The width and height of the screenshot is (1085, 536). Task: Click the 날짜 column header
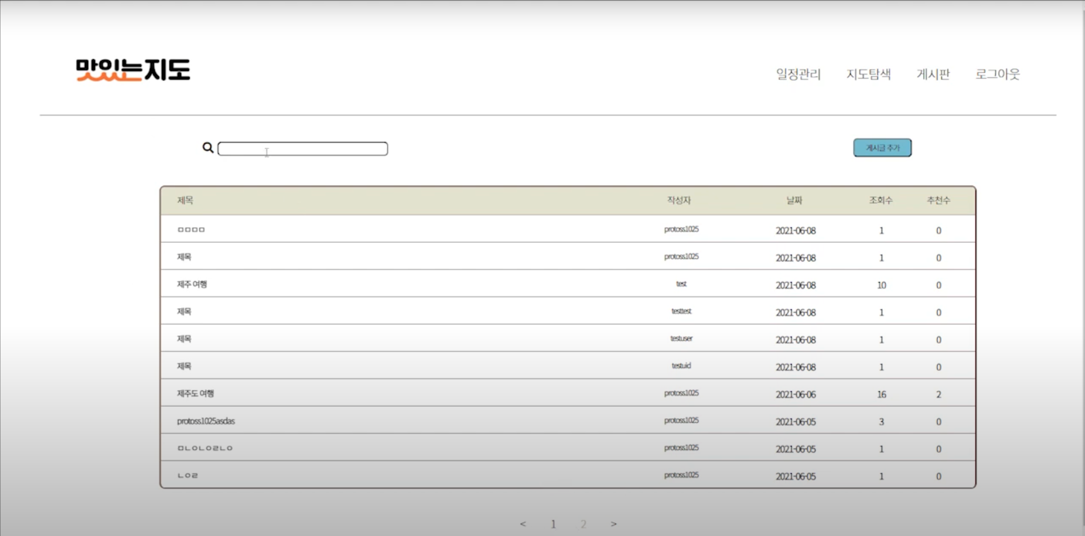click(x=794, y=200)
